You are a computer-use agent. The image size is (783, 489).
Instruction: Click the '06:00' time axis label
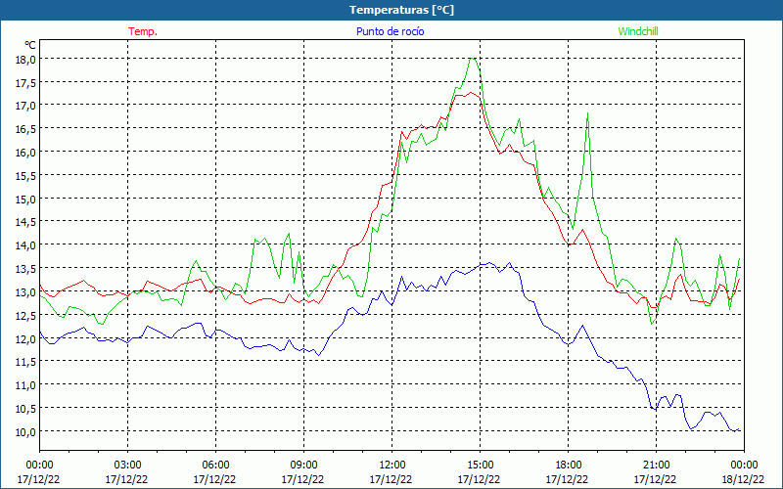[x=215, y=466]
